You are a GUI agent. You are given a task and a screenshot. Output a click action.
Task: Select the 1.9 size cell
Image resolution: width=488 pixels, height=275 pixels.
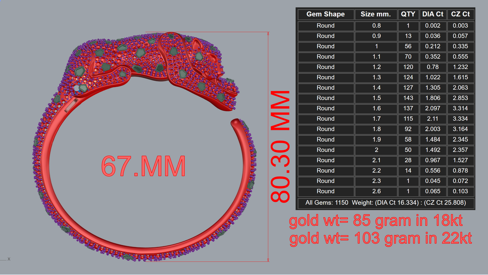376,140
